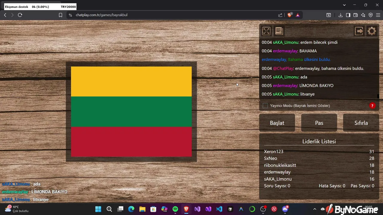This screenshot has height=215, width=383.
Task: Click chat message 'erdem bilecek şimdi'
Action: [x=319, y=42]
